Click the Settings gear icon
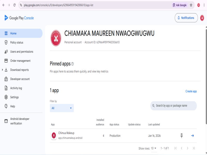Screen dimensions: 207x155 [6, 97]
